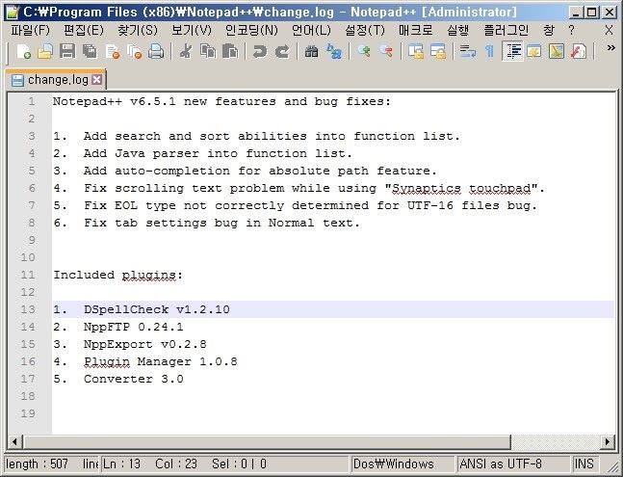The height and width of the screenshot is (477, 623).
Task: Click the Copy toolbar icon
Action: [208, 51]
